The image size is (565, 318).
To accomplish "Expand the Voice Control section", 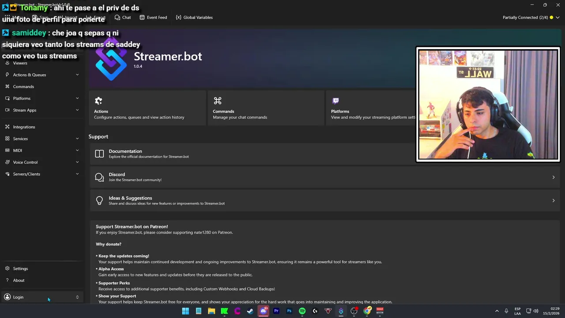I will [x=42, y=162].
